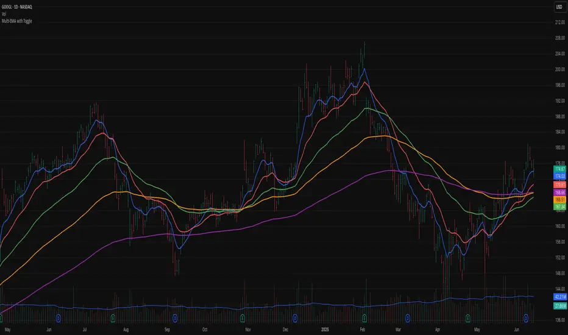Image resolution: width=568 pixels, height=335 pixels.
Task: Click the Jul label on time axis
Action: point(84,330)
